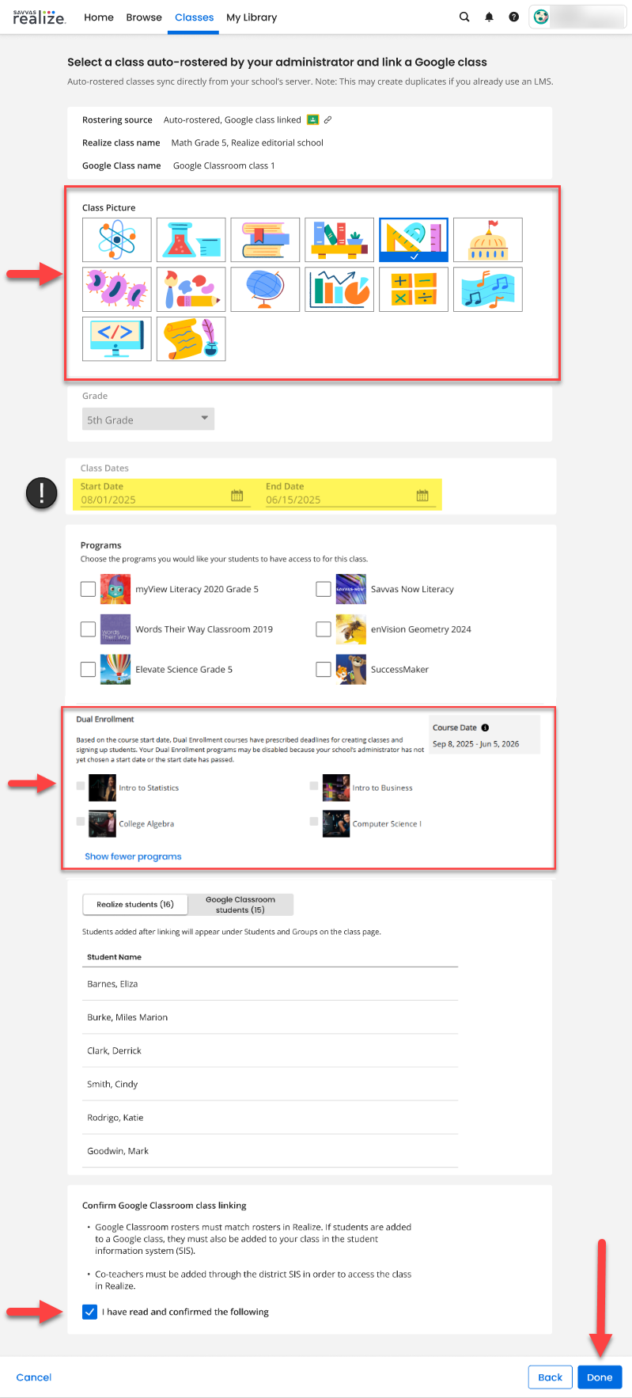Check enVision Geometry 2024 program
Image resolution: width=632 pixels, height=1398 pixels.
324,629
